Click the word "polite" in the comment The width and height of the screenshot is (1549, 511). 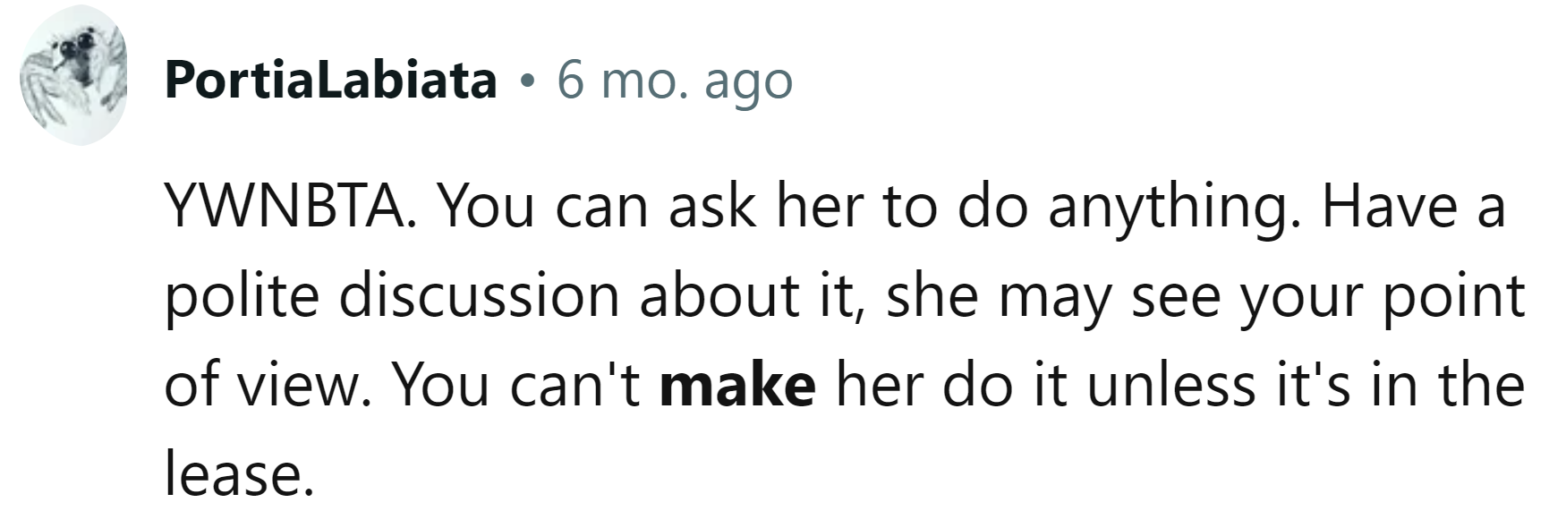pos(242,296)
